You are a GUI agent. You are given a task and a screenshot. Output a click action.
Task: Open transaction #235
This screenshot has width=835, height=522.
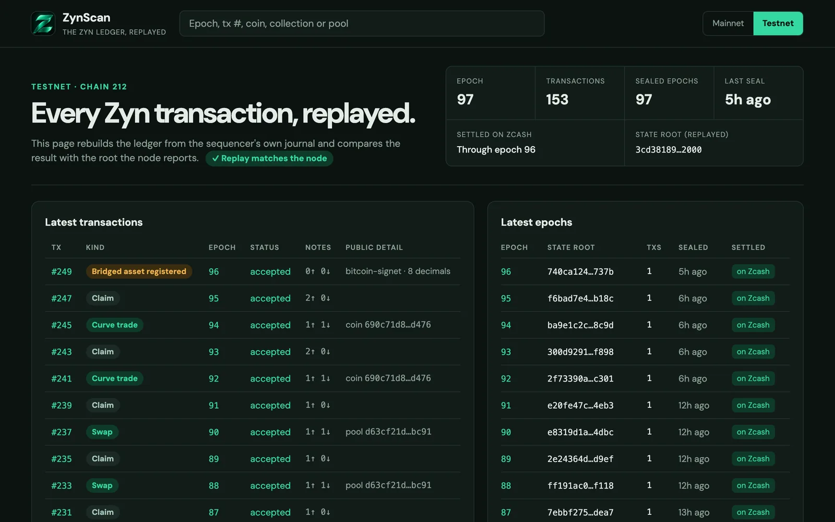tap(62, 459)
